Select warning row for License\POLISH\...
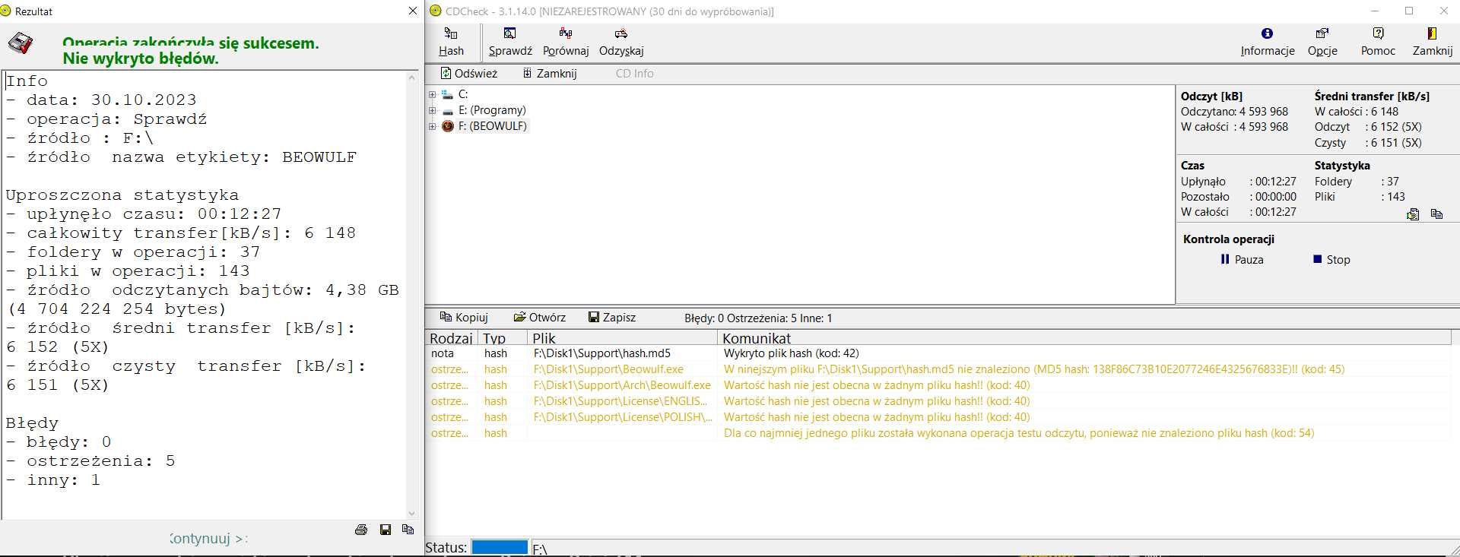This screenshot has width=1460, height=557. [938, 417]
